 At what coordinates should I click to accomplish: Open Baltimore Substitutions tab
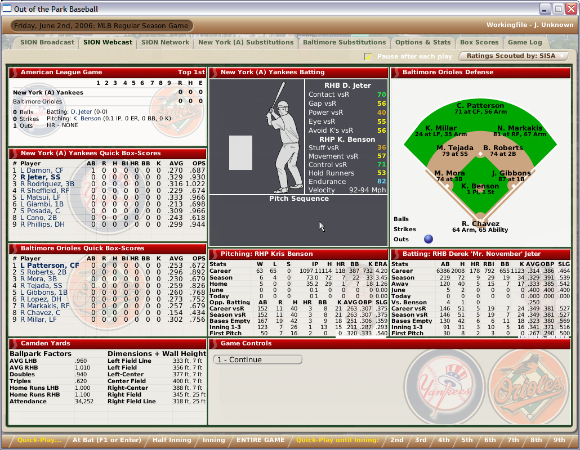click(345, 43)
